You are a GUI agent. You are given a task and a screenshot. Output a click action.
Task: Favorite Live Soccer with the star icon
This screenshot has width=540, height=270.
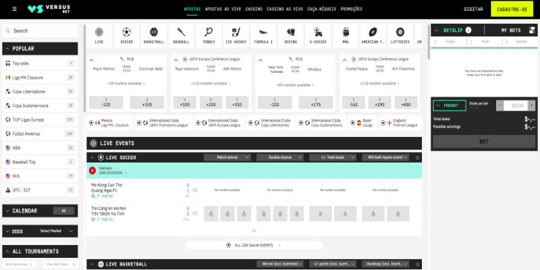pos(417,157)
